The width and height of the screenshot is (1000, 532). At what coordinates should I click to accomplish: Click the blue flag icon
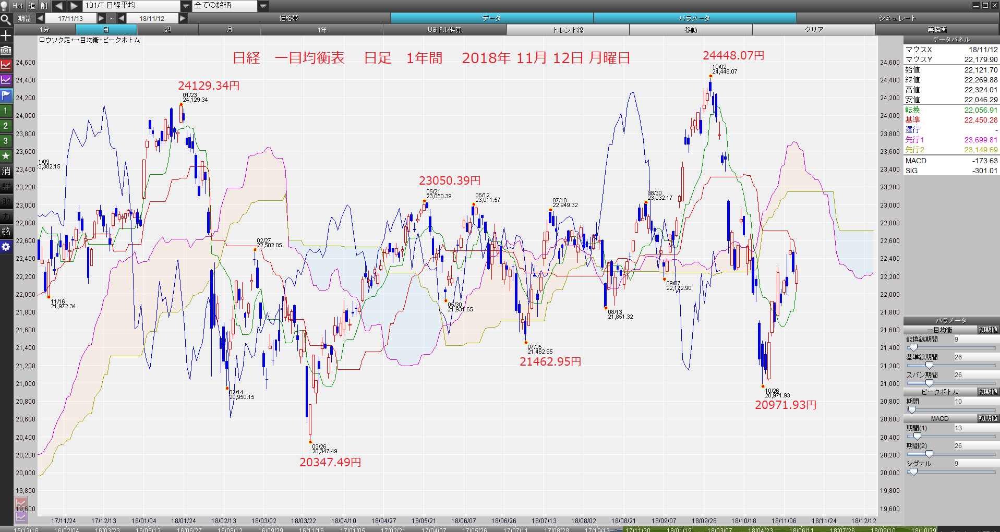point(6,95)
